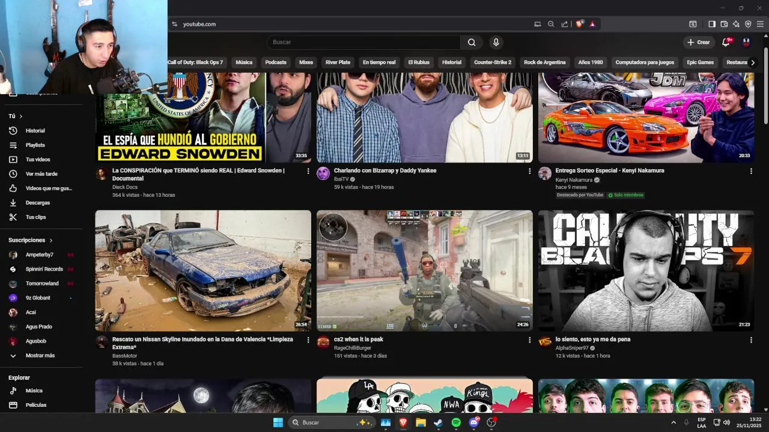
Task: Open the Ampeterby7 subscription
Action: click(x=41, y=255)
